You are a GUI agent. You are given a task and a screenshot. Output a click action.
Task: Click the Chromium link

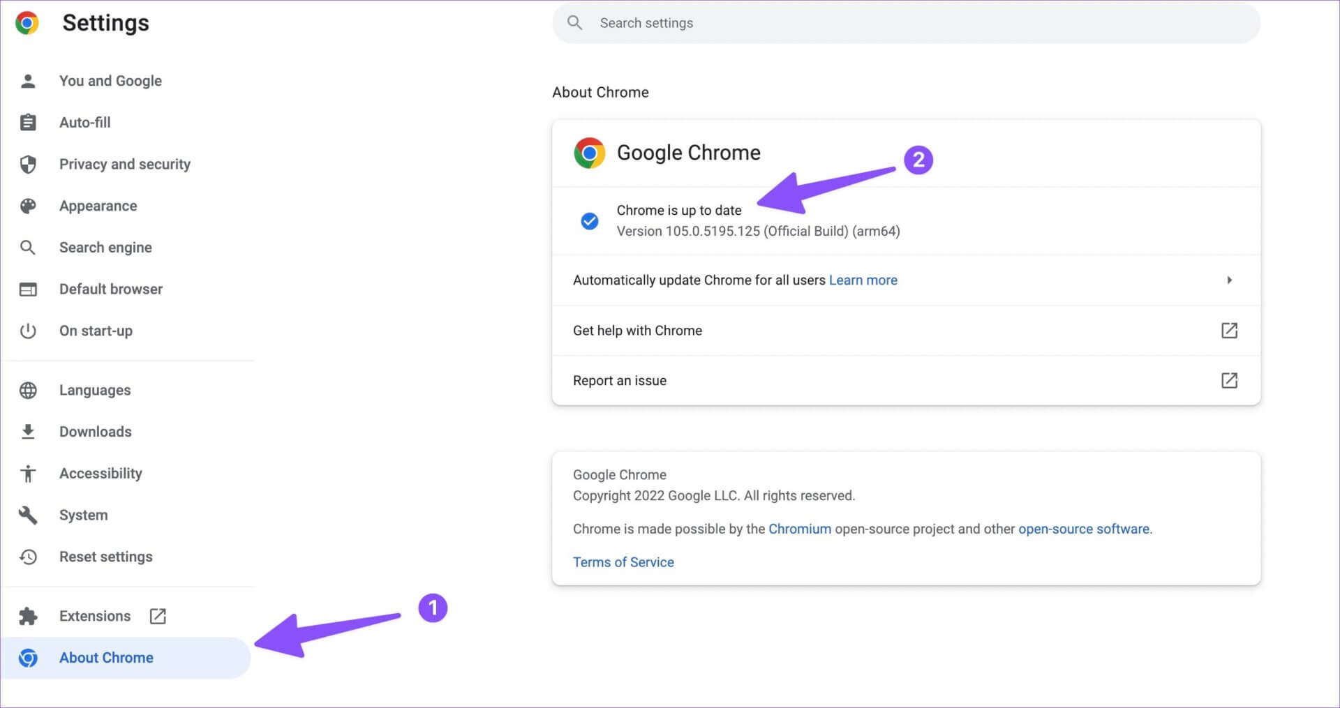800,529
